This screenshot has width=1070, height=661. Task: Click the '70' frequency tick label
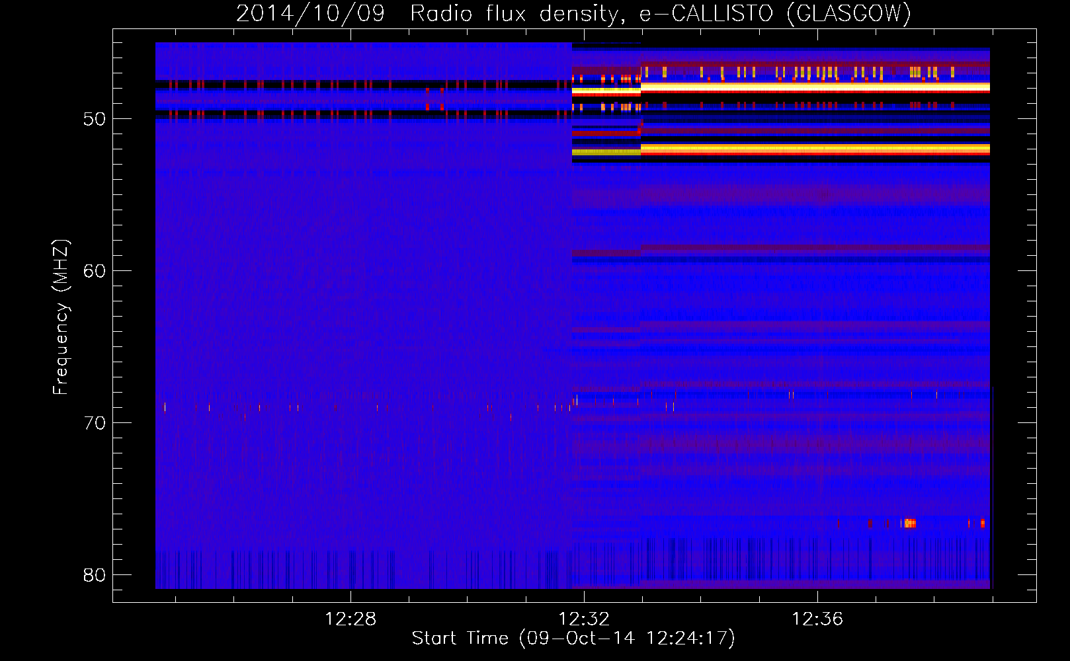[x=95, y=423]
